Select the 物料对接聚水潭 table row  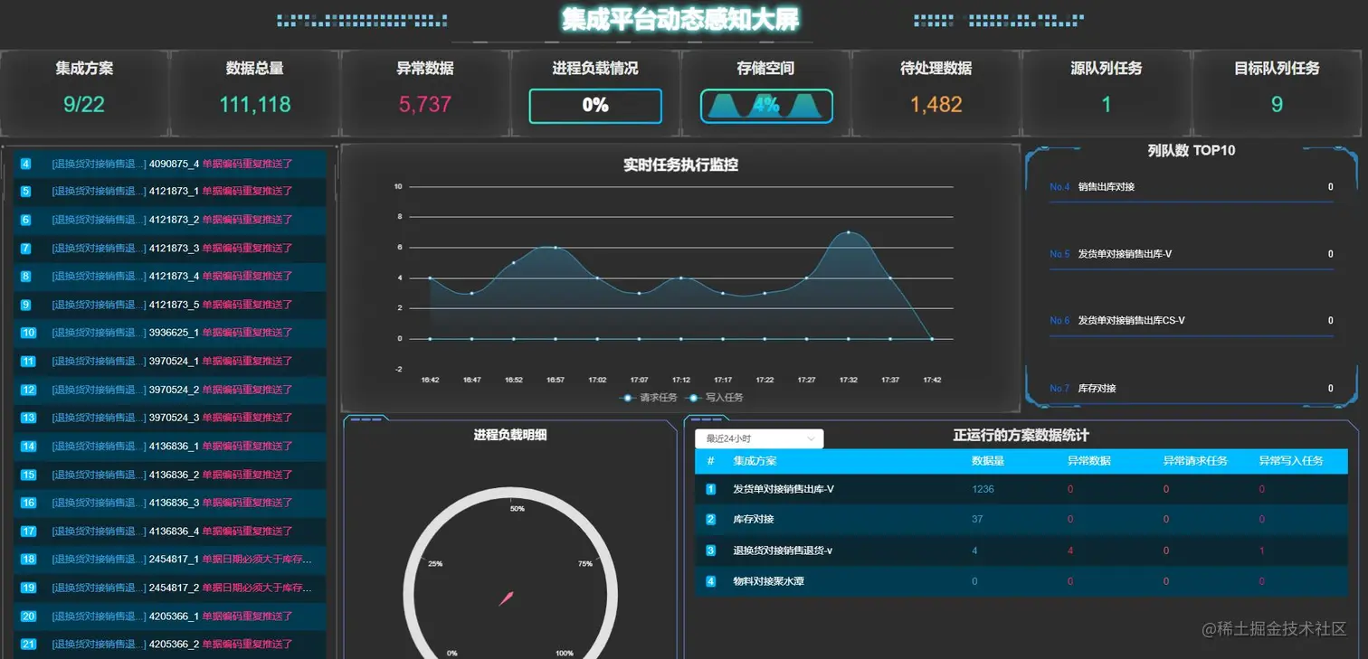1021,581
